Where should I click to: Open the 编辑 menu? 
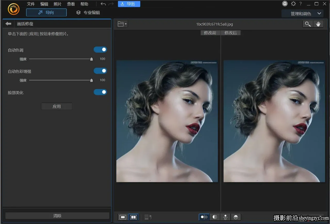coord(44,4)
